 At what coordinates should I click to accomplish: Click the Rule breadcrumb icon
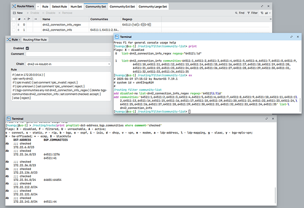(8, 39)
